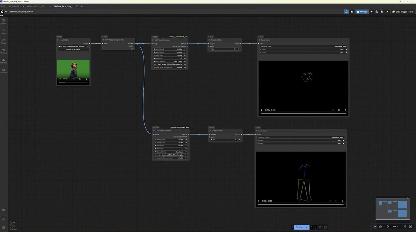
Task: Open the DWPose_face_body_mov workflow dropdown
Action: 21,11
